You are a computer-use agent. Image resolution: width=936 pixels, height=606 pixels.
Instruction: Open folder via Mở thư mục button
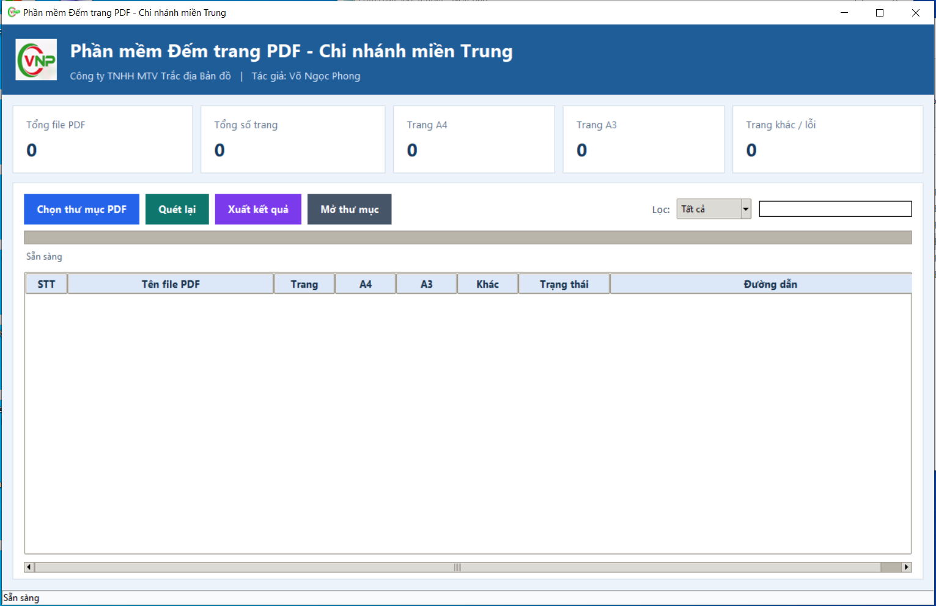350,210
